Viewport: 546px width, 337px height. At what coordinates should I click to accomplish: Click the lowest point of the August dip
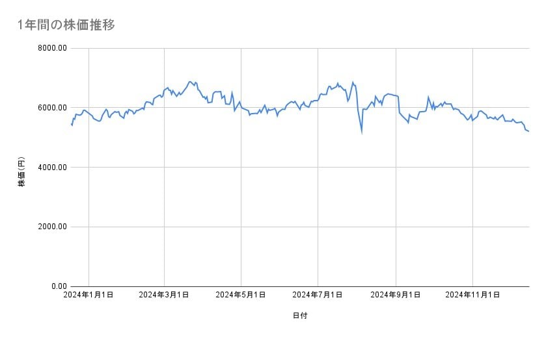tap(361, 132)
